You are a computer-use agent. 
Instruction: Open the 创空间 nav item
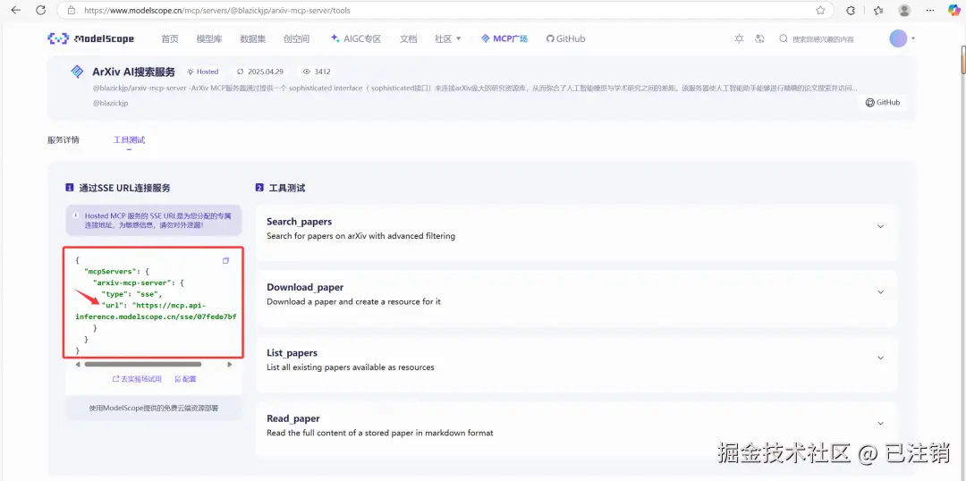[296, 38]
